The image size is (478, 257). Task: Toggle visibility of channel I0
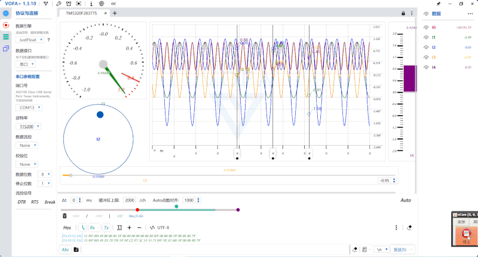426,27
